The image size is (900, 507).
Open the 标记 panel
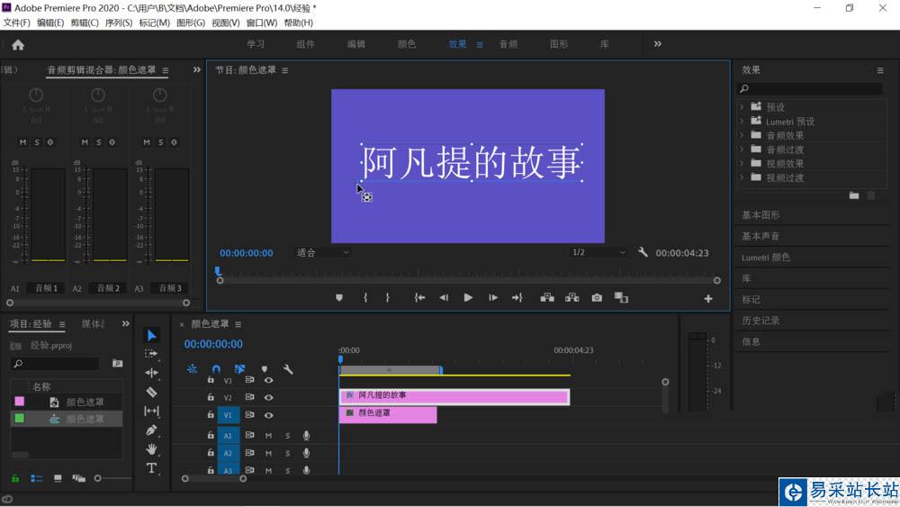click(751, 299)
